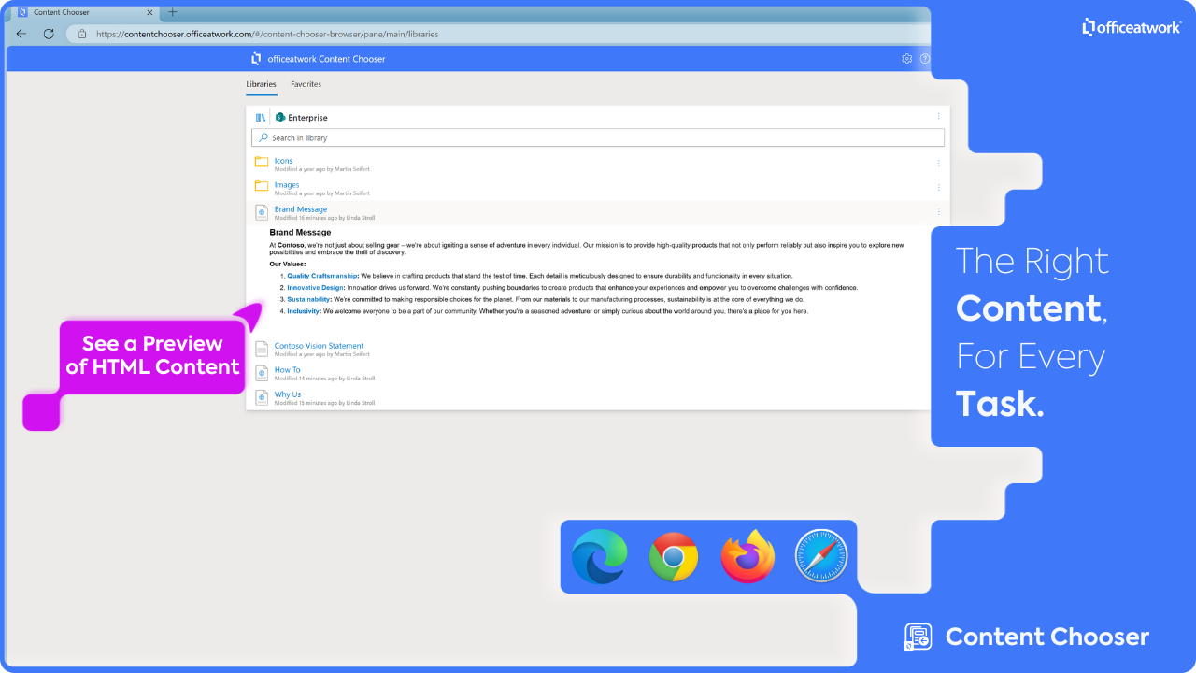The height and width of the screenshot is (673, 1196).
Task: Click the library books icon beside Enterprise
Action: (261, 118)
